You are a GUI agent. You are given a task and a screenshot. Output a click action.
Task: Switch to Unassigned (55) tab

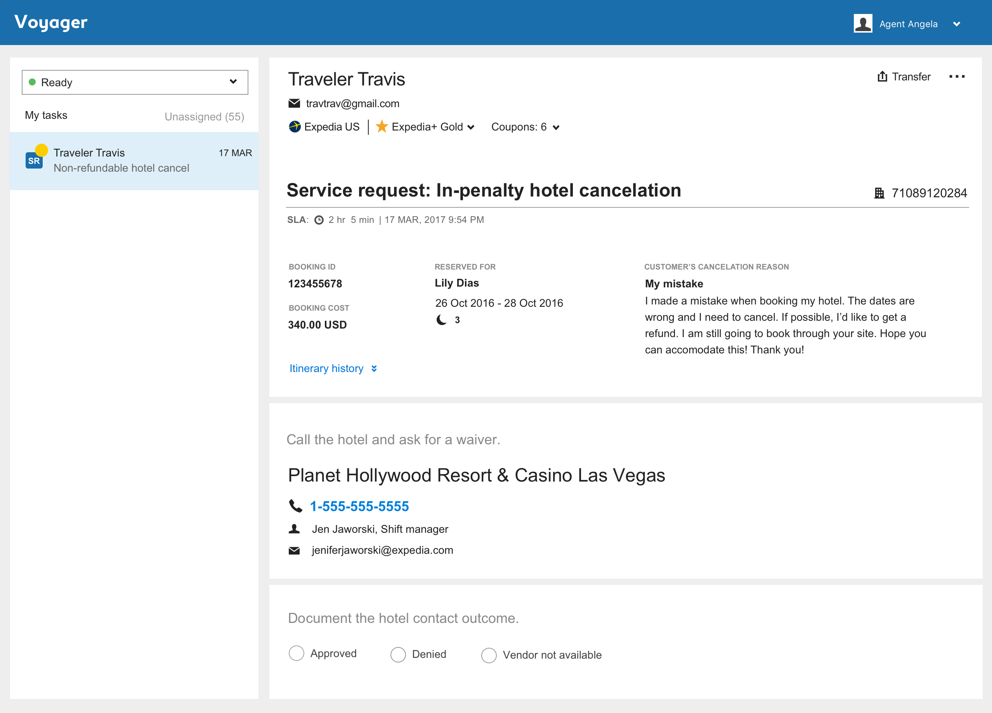(x=204, y=117)
